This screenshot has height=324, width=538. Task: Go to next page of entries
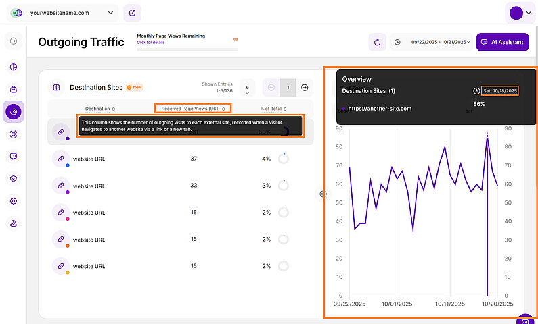pyautogui.click(x=305, y=87)
